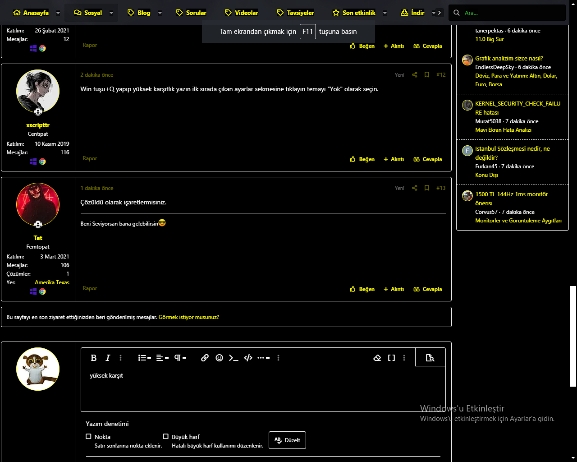577x462 pixels.
Task: Toggle bold formatting in the reply editor
Action: 94,358
